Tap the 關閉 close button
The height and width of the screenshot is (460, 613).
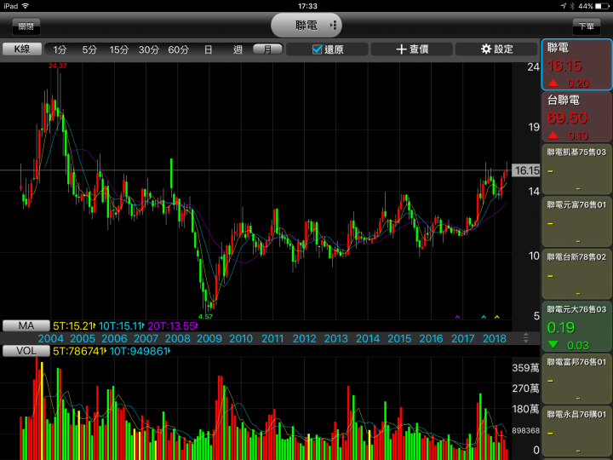(26, 26)
